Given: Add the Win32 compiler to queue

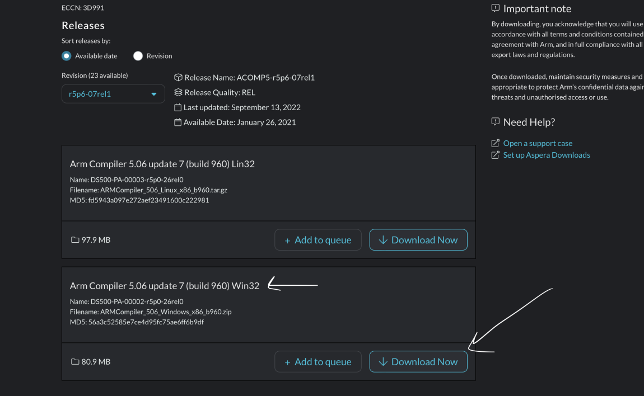Looking at the screenshot, I should coord(318,362).
